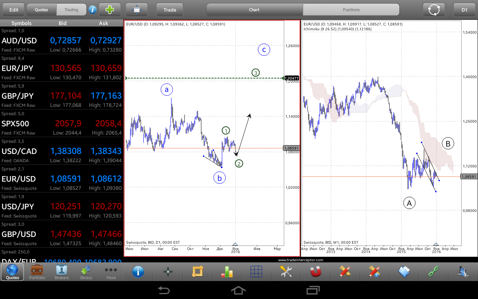Screen dimensions: 478x299
Task: Select the GBP/JPY quote row
Action: coord(62,96)
